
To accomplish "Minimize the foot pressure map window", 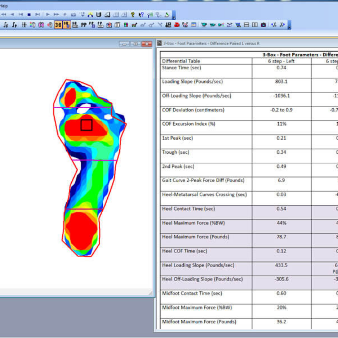I will point(124,44).
